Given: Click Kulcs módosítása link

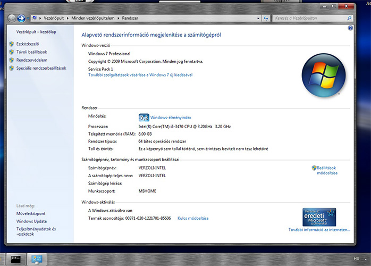Looking at the screenshot, I should click(x=193, y=218).
